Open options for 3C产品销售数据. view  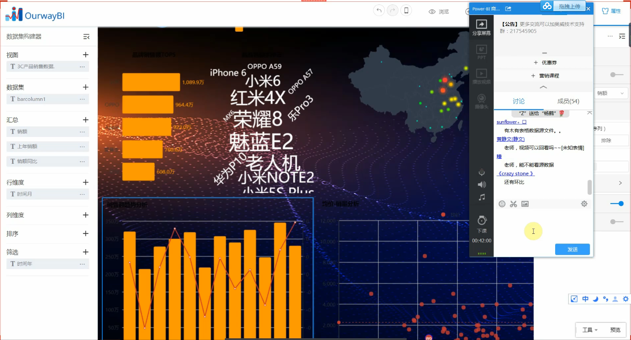point(82,67)
